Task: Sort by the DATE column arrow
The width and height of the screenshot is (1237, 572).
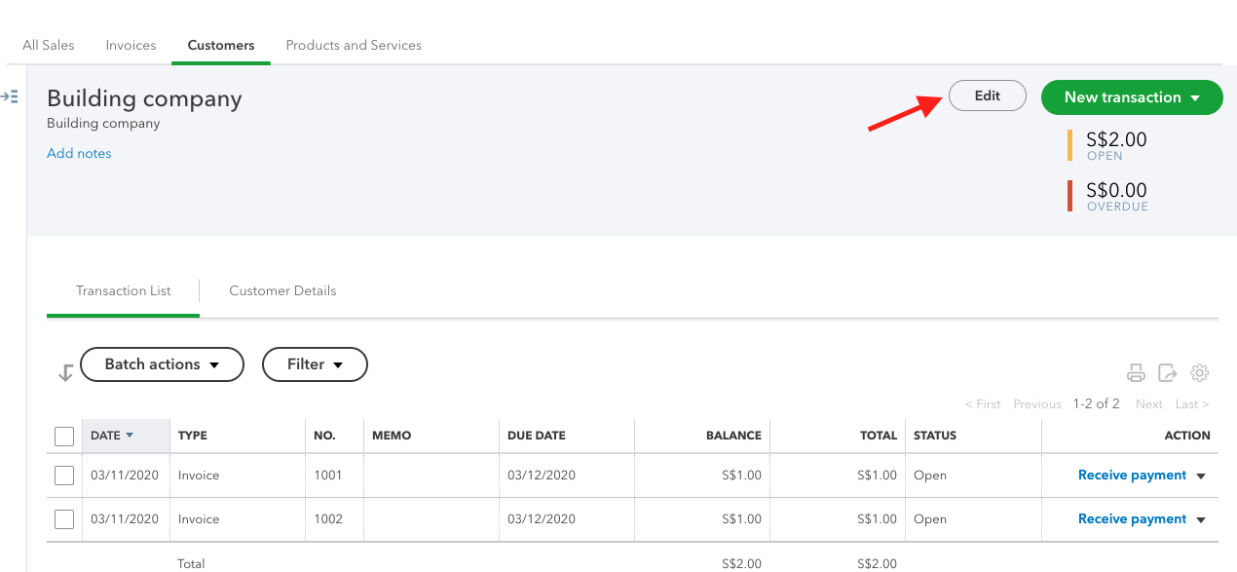Action: [x=130, y=436]
